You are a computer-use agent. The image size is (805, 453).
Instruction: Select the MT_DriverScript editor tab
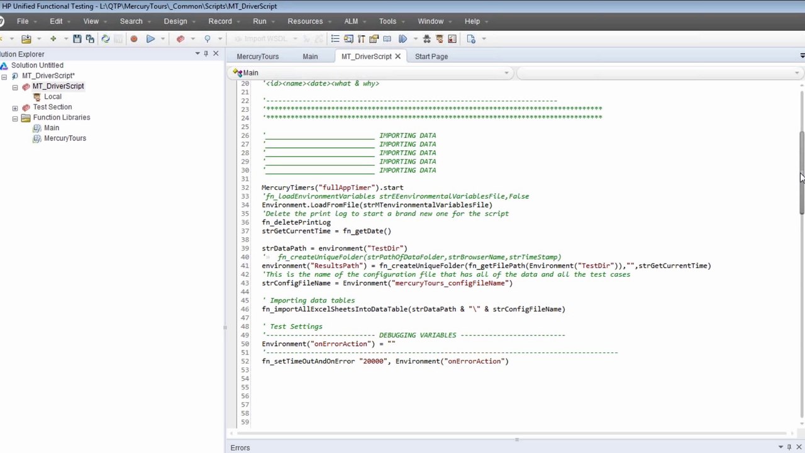click(x=367, y=57)
